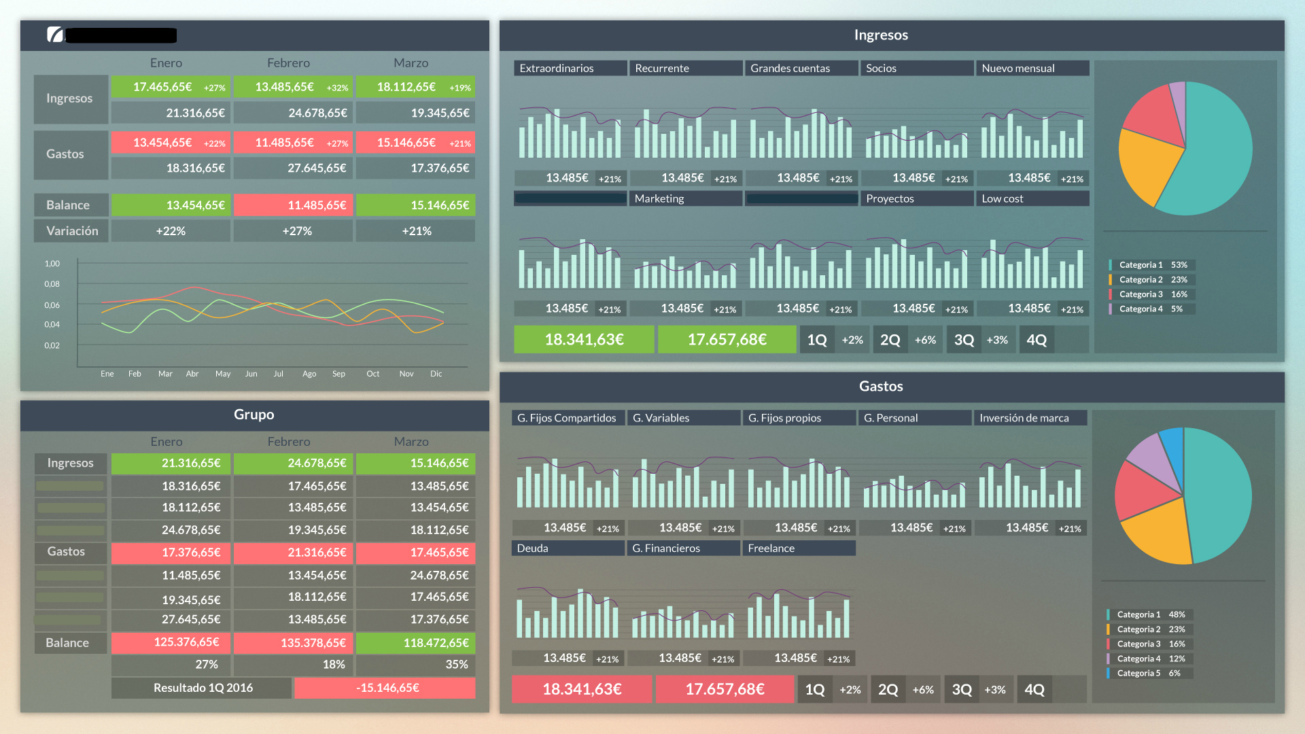Select the 1Q quarter button in Ingresos

[x=817, y=340]
